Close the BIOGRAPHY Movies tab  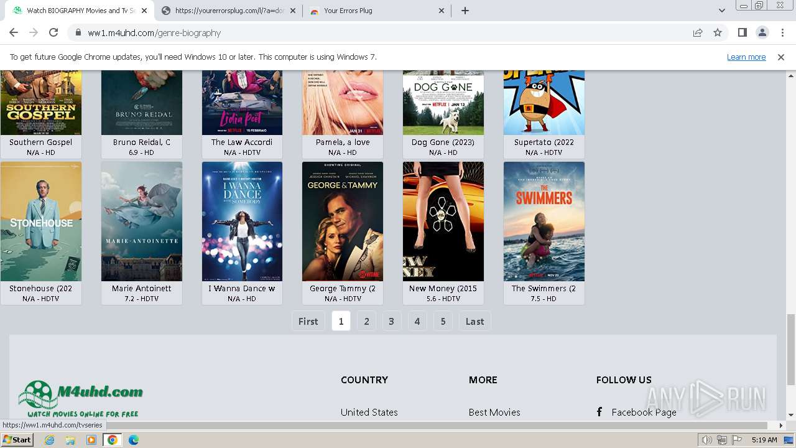(144, 11)
